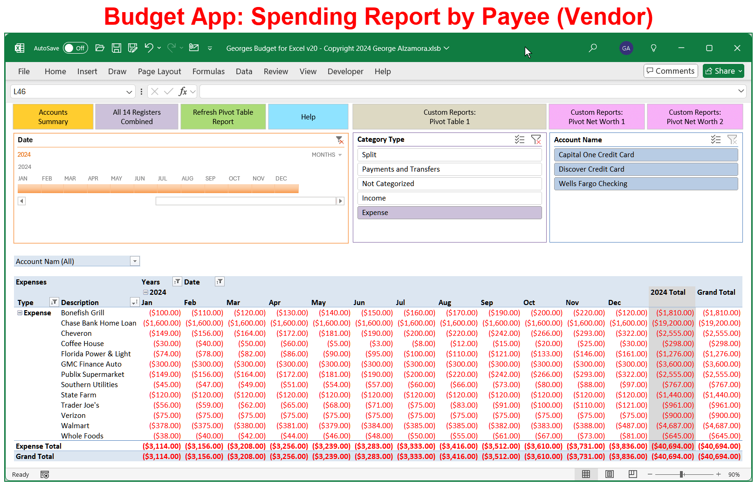Image resolution: width=755 pixels, height=486 pixels.
Task: Undo the last action
Action: coord(149,48)
